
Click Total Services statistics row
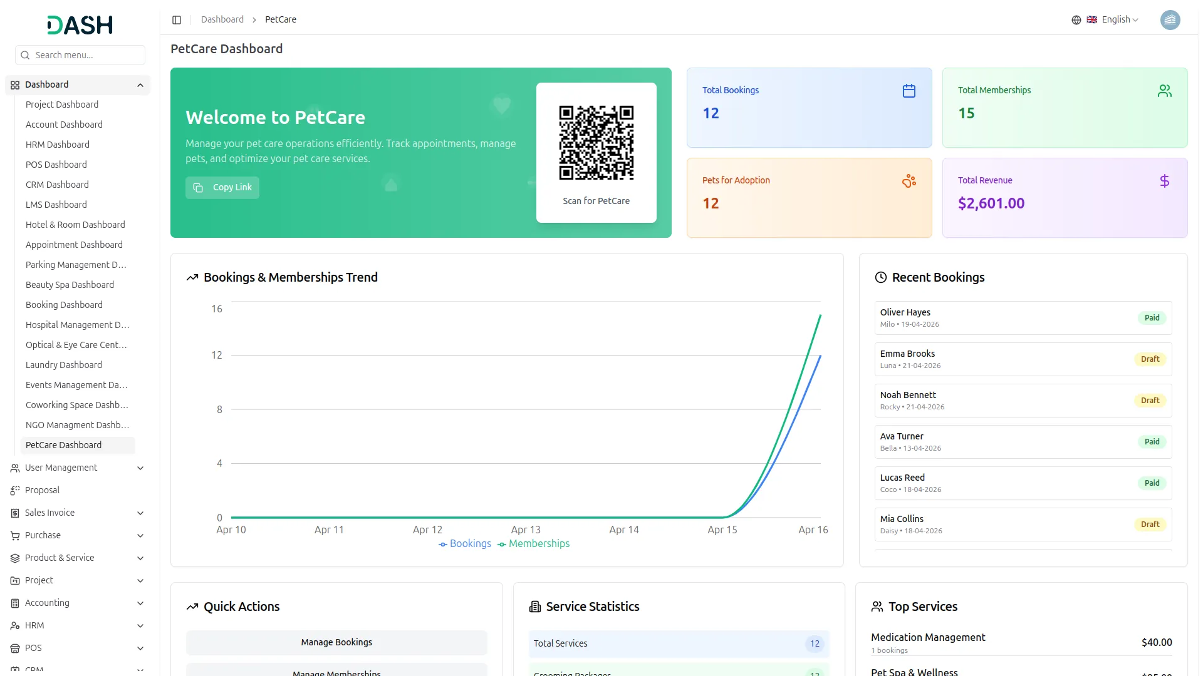[x=679, y=643]
